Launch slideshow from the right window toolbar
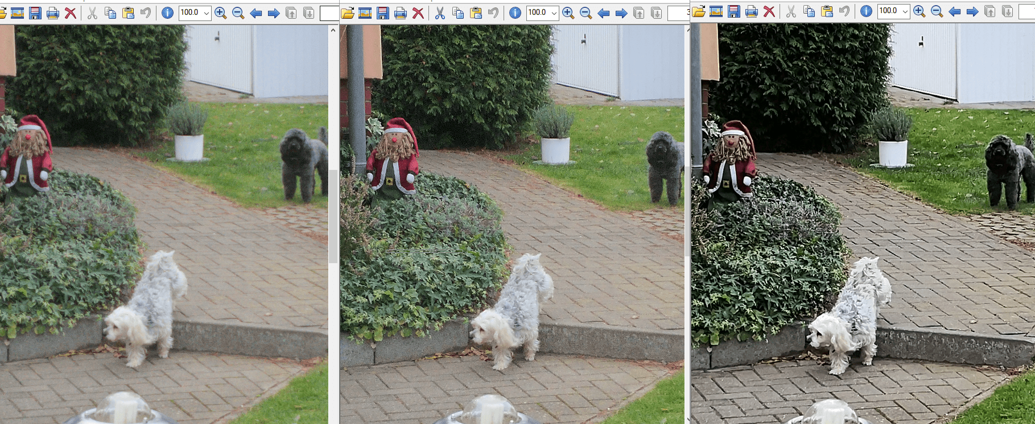The image size is (1035, 424). pyautogui.click(x=716, y=11)
